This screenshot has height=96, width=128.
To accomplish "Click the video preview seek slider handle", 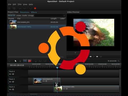I will pyautogui.click(x=75, y=53).
